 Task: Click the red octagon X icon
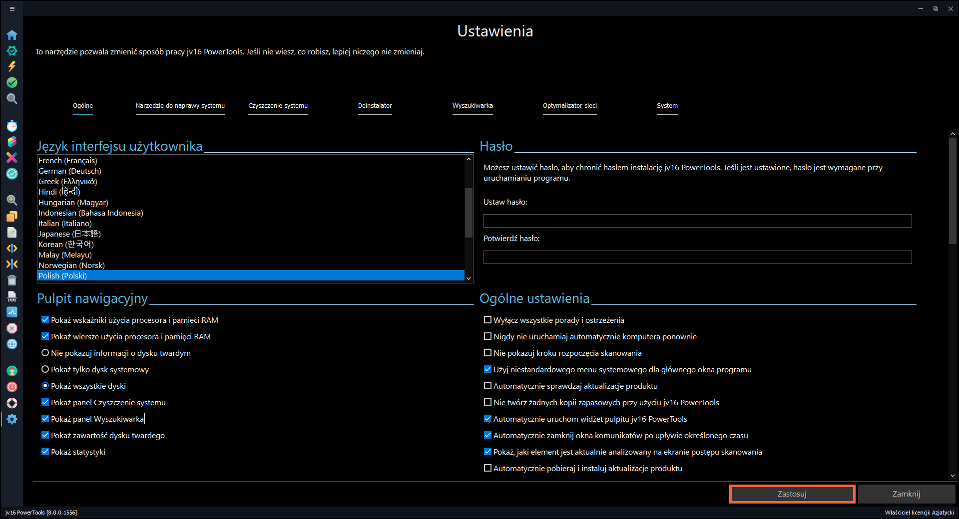tap(12, 328)
